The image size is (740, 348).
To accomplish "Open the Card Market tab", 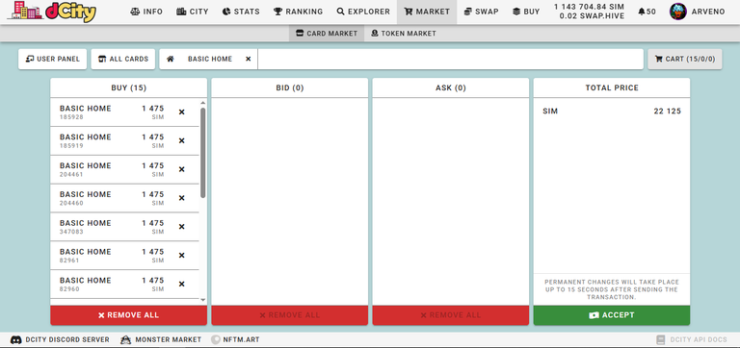I will (327, 34).
